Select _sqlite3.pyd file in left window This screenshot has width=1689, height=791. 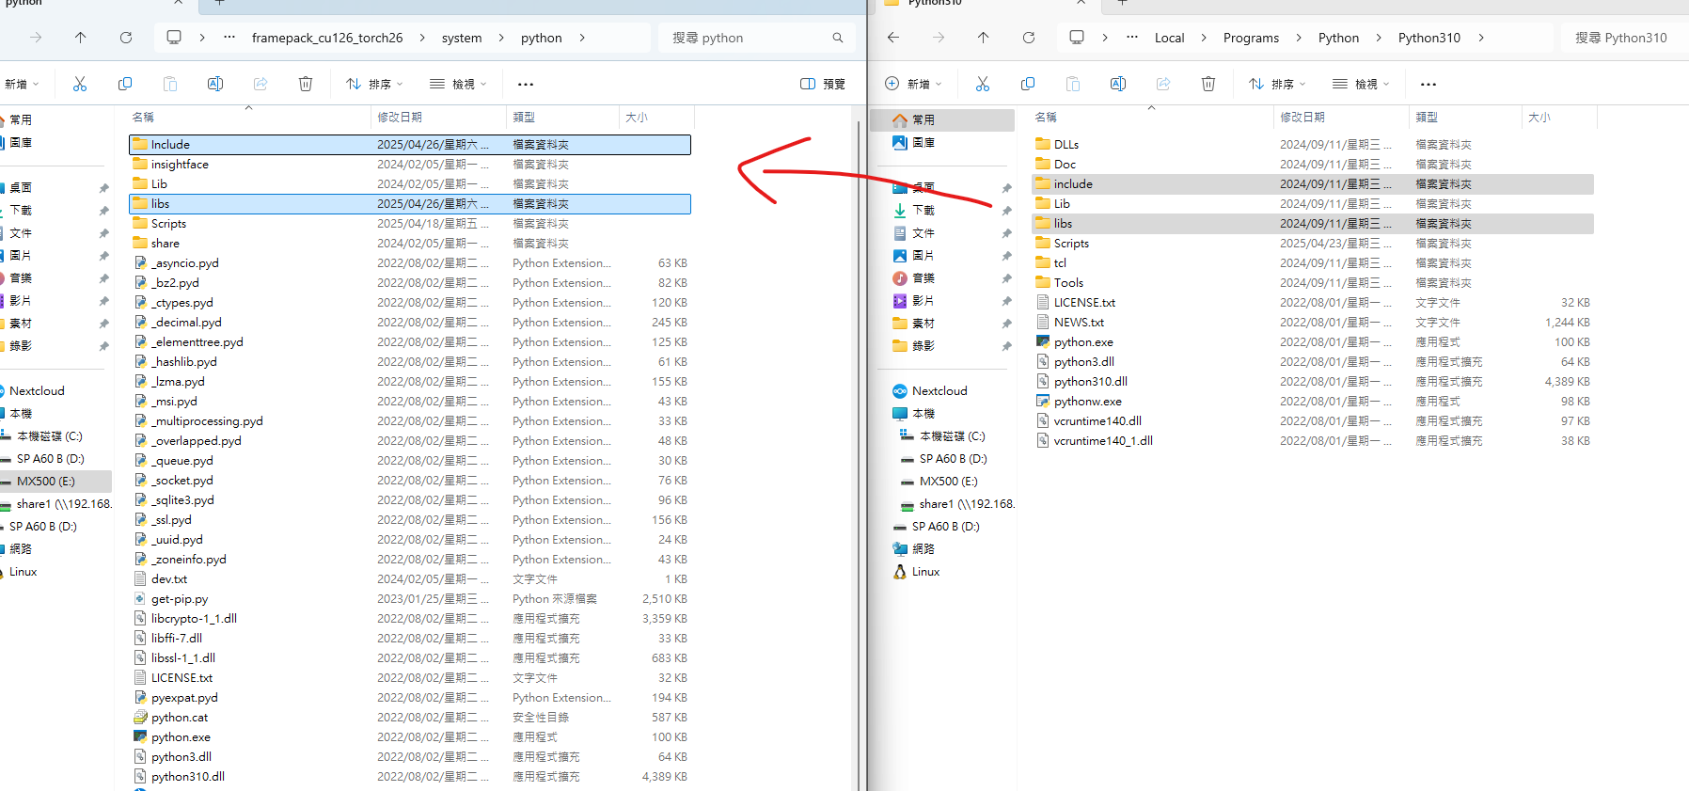410,500
